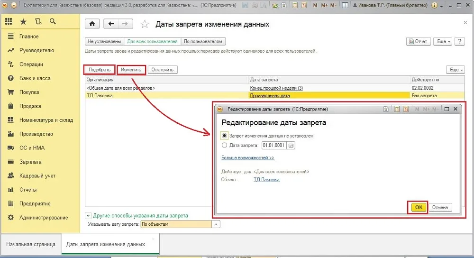The height and width of the screenshot is (258, 474).
Task: Open the sections menu grid icon
Action: click(x=9, y=21)
